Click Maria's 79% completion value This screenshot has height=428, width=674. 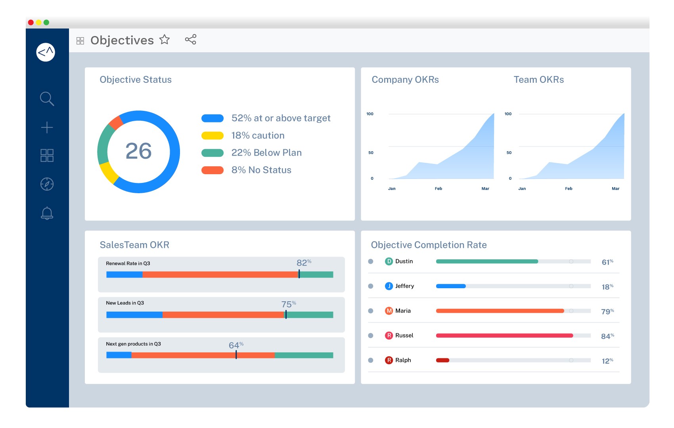click(x=607, y=312)
